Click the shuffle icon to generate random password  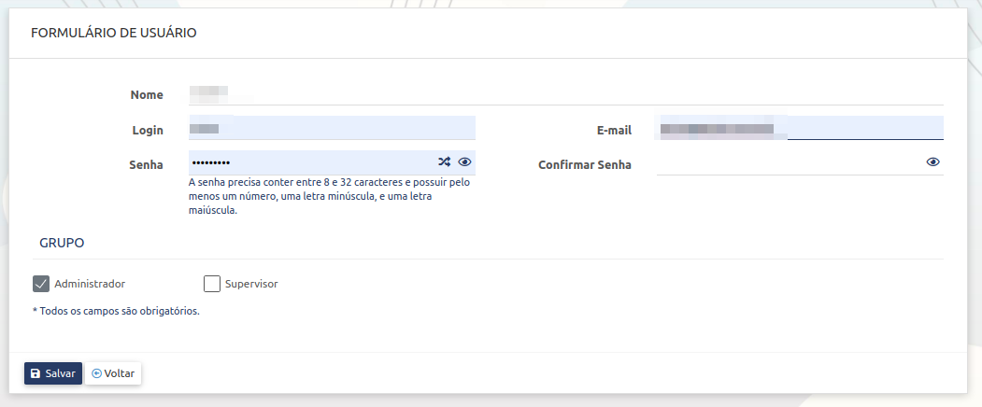[445, 161]
